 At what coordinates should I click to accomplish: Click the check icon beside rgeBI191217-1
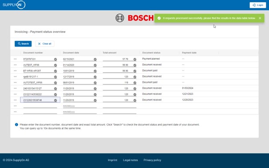coord(56,77)
